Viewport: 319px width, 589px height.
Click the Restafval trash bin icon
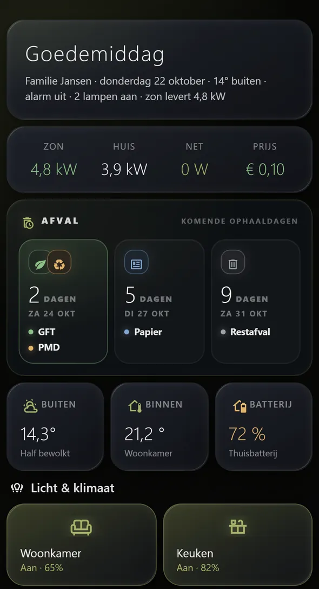point(233,264)
